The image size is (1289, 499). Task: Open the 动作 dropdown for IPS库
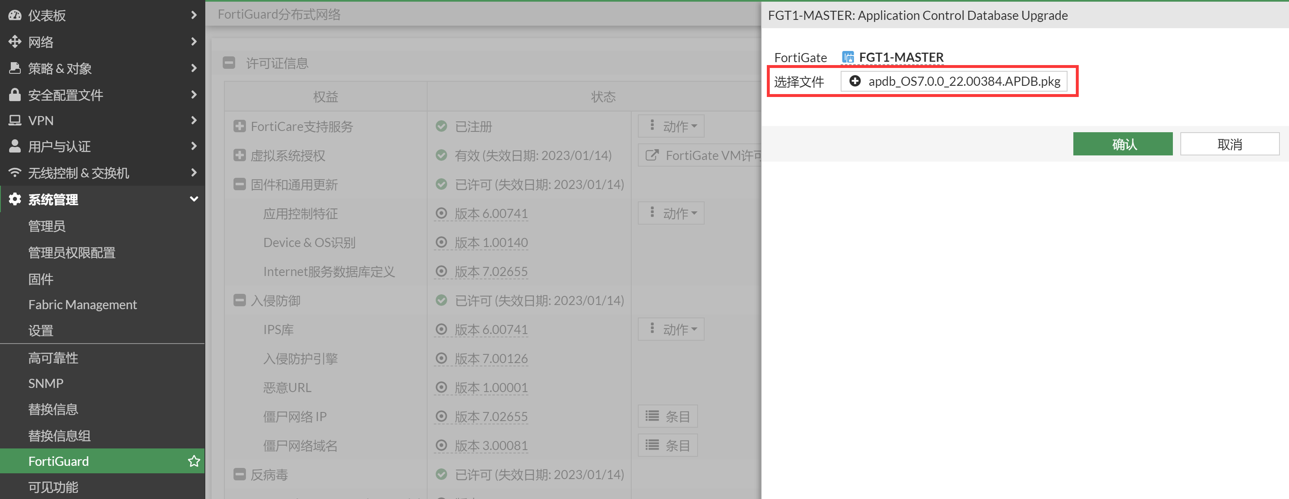click(671, 329)
